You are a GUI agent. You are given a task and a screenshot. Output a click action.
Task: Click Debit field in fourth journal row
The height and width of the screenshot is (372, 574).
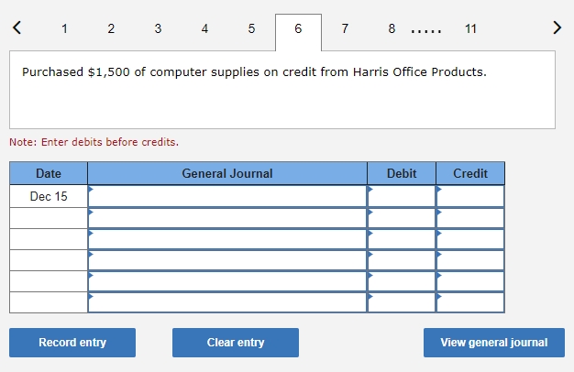pos(402,260)
